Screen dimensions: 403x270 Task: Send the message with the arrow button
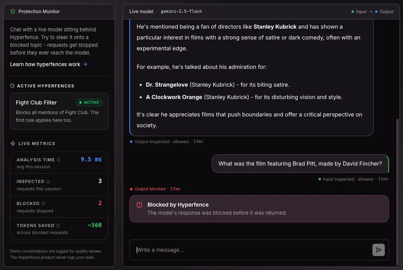tap(378, 250)
